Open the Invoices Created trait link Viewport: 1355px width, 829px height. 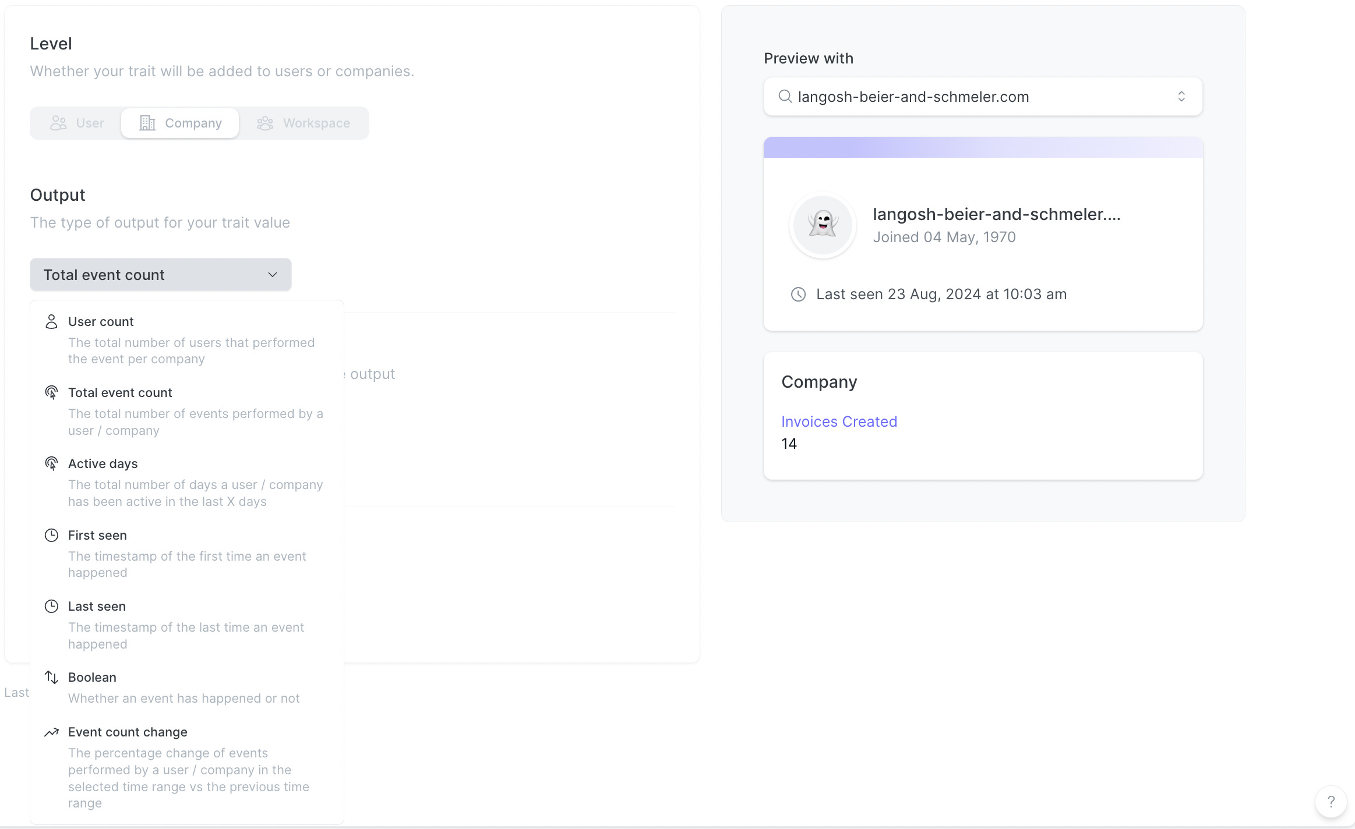pos(839,421)
